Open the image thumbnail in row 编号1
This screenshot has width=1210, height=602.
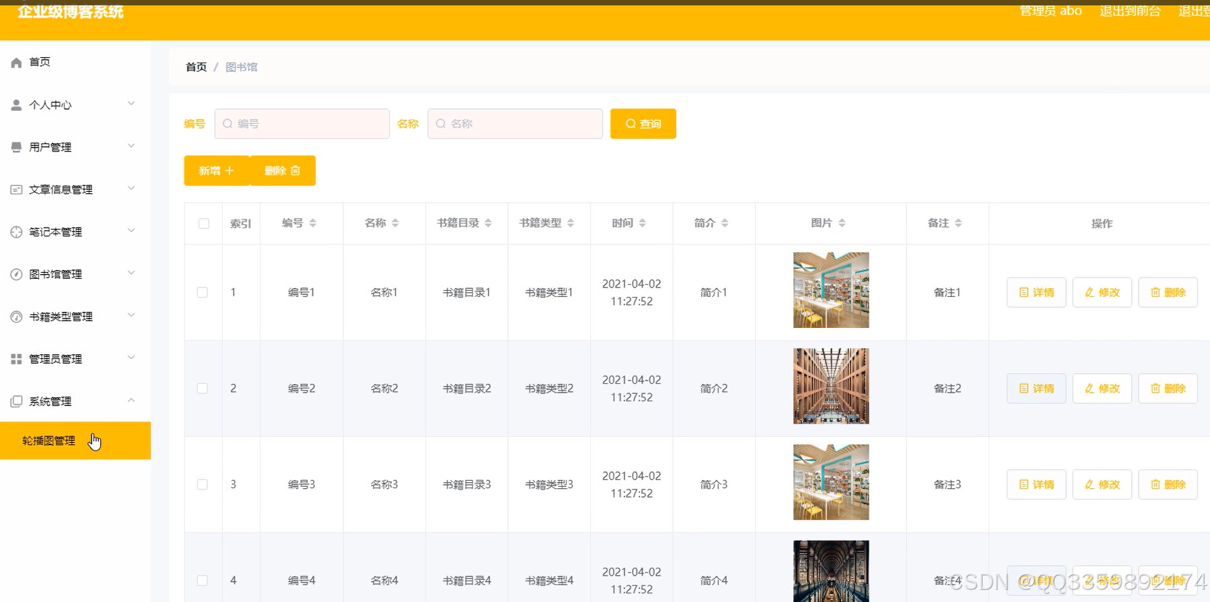tap(831, 290)
